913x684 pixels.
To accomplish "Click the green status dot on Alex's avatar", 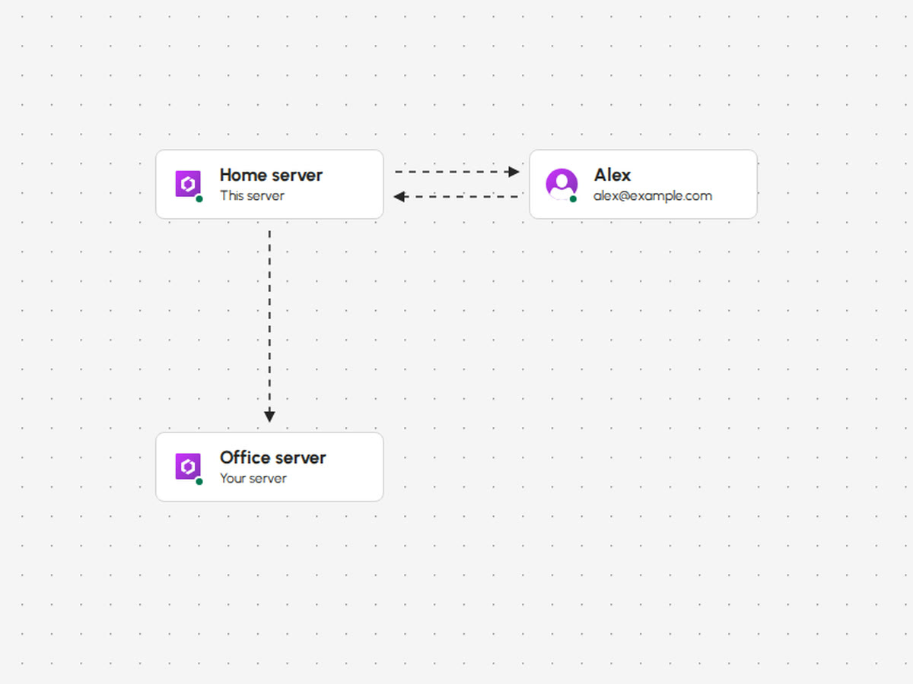I will click(x=573, y=198).
